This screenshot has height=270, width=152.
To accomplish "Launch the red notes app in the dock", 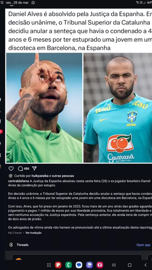I will [58, 265].
